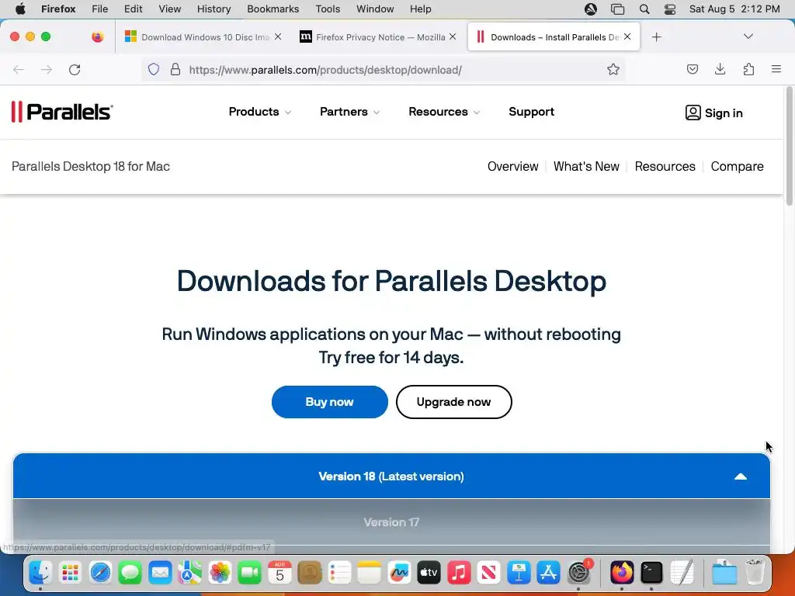The width and height of the screenshot is (795, 596).
Task: Close the Firefox Privacy Notice tab
Action: (x=453, y=36)
